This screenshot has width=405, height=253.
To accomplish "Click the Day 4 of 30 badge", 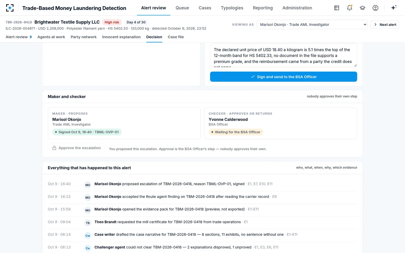I will [136, 22].
